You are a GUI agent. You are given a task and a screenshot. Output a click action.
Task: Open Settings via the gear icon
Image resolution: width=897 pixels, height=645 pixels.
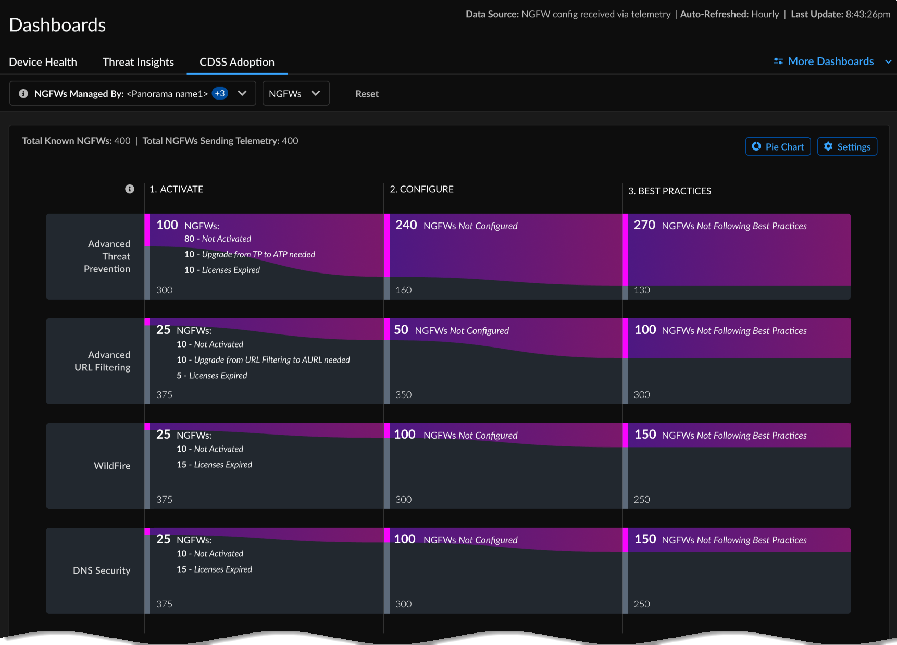coord(830,146)
